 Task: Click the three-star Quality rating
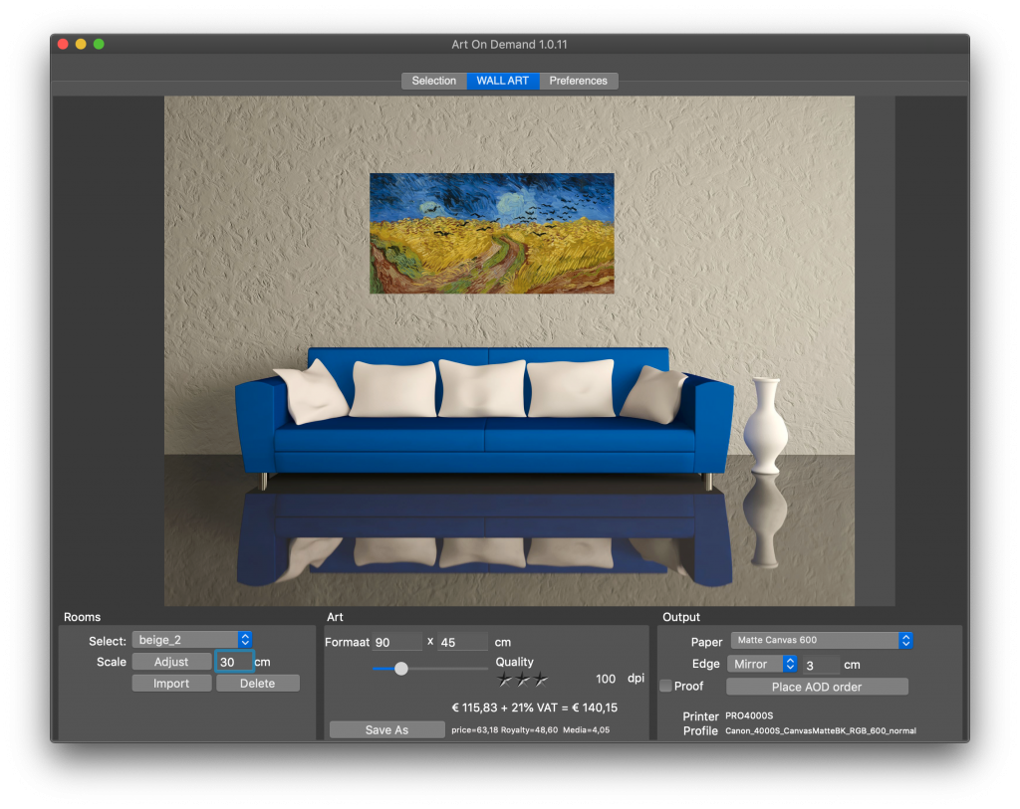[x=522, y=680]
